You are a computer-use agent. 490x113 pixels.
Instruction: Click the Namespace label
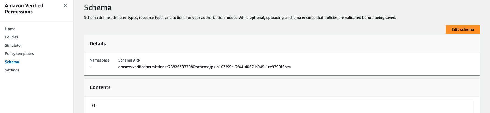[99, 60]
